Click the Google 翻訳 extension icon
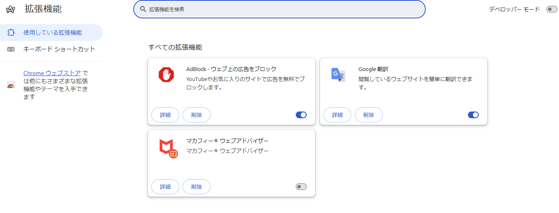 (x=338, y=75)
